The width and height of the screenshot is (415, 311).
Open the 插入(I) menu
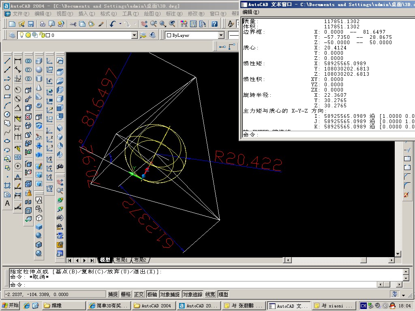coord(87,14)
